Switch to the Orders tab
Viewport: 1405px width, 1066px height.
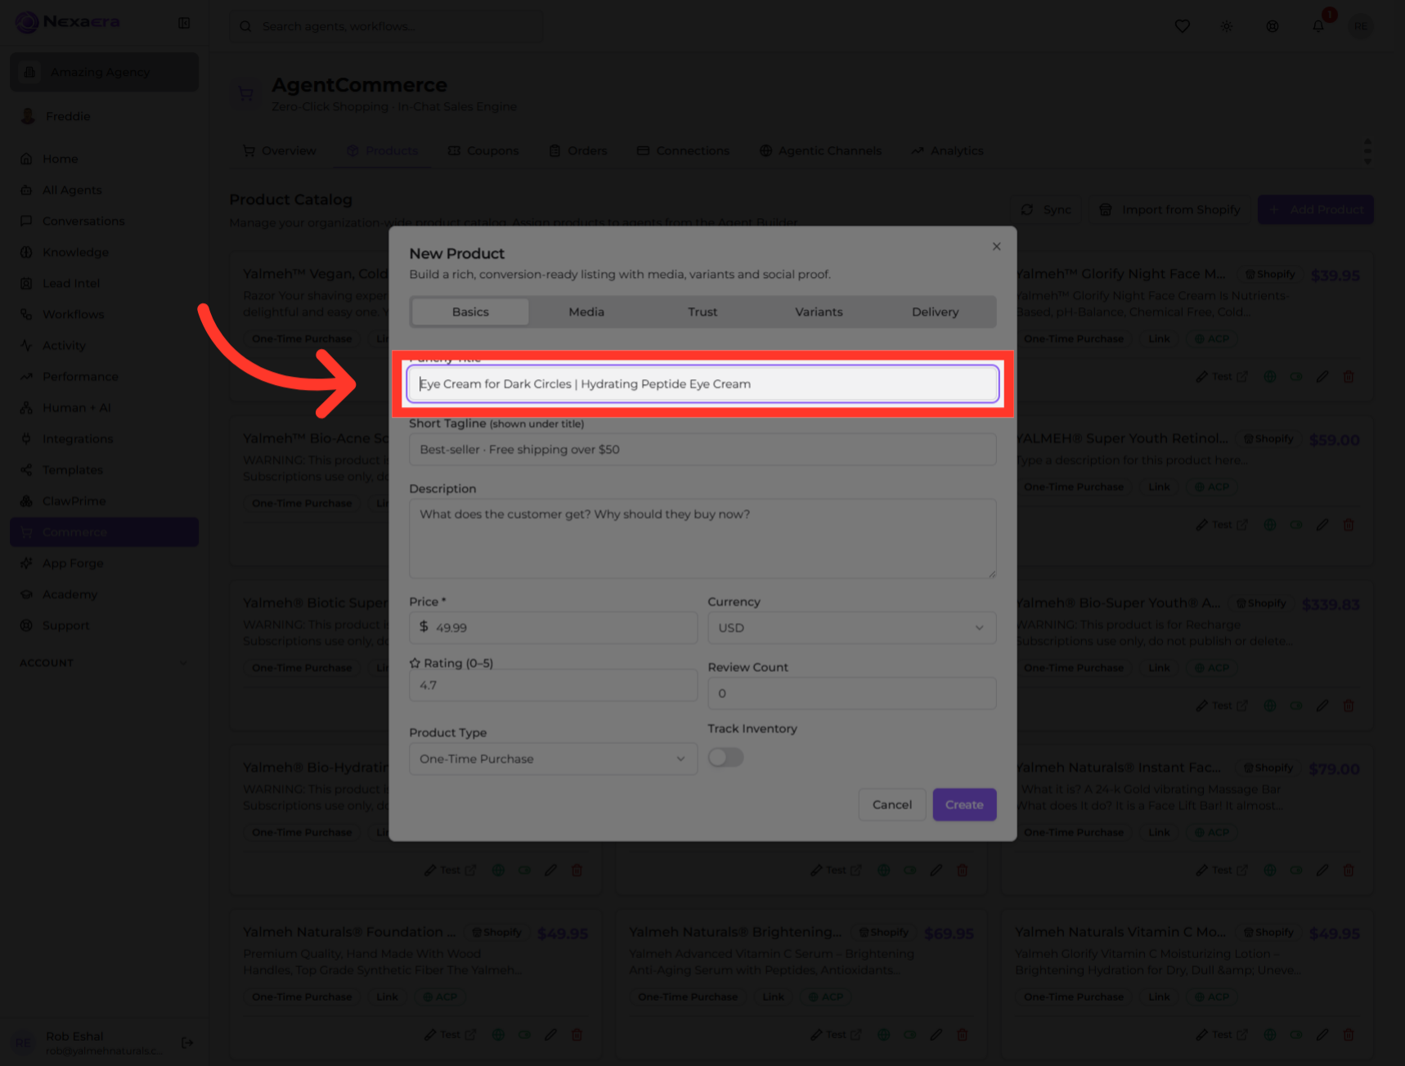[x=578, y=150]
